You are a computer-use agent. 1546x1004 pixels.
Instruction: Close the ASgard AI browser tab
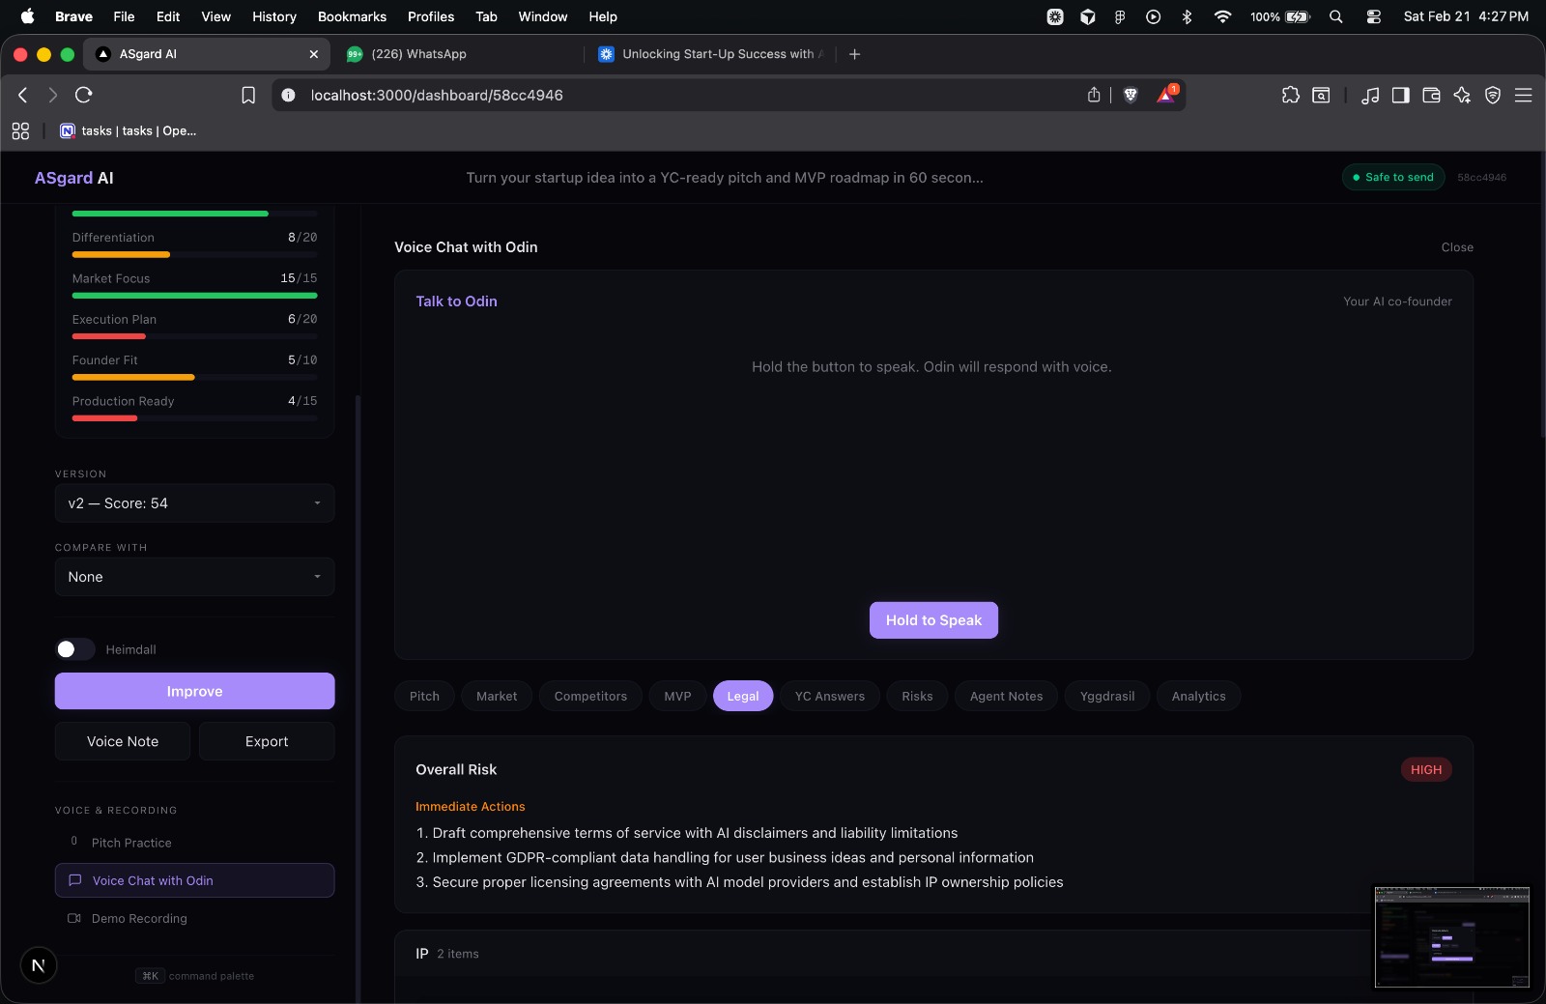pos(313,54)
